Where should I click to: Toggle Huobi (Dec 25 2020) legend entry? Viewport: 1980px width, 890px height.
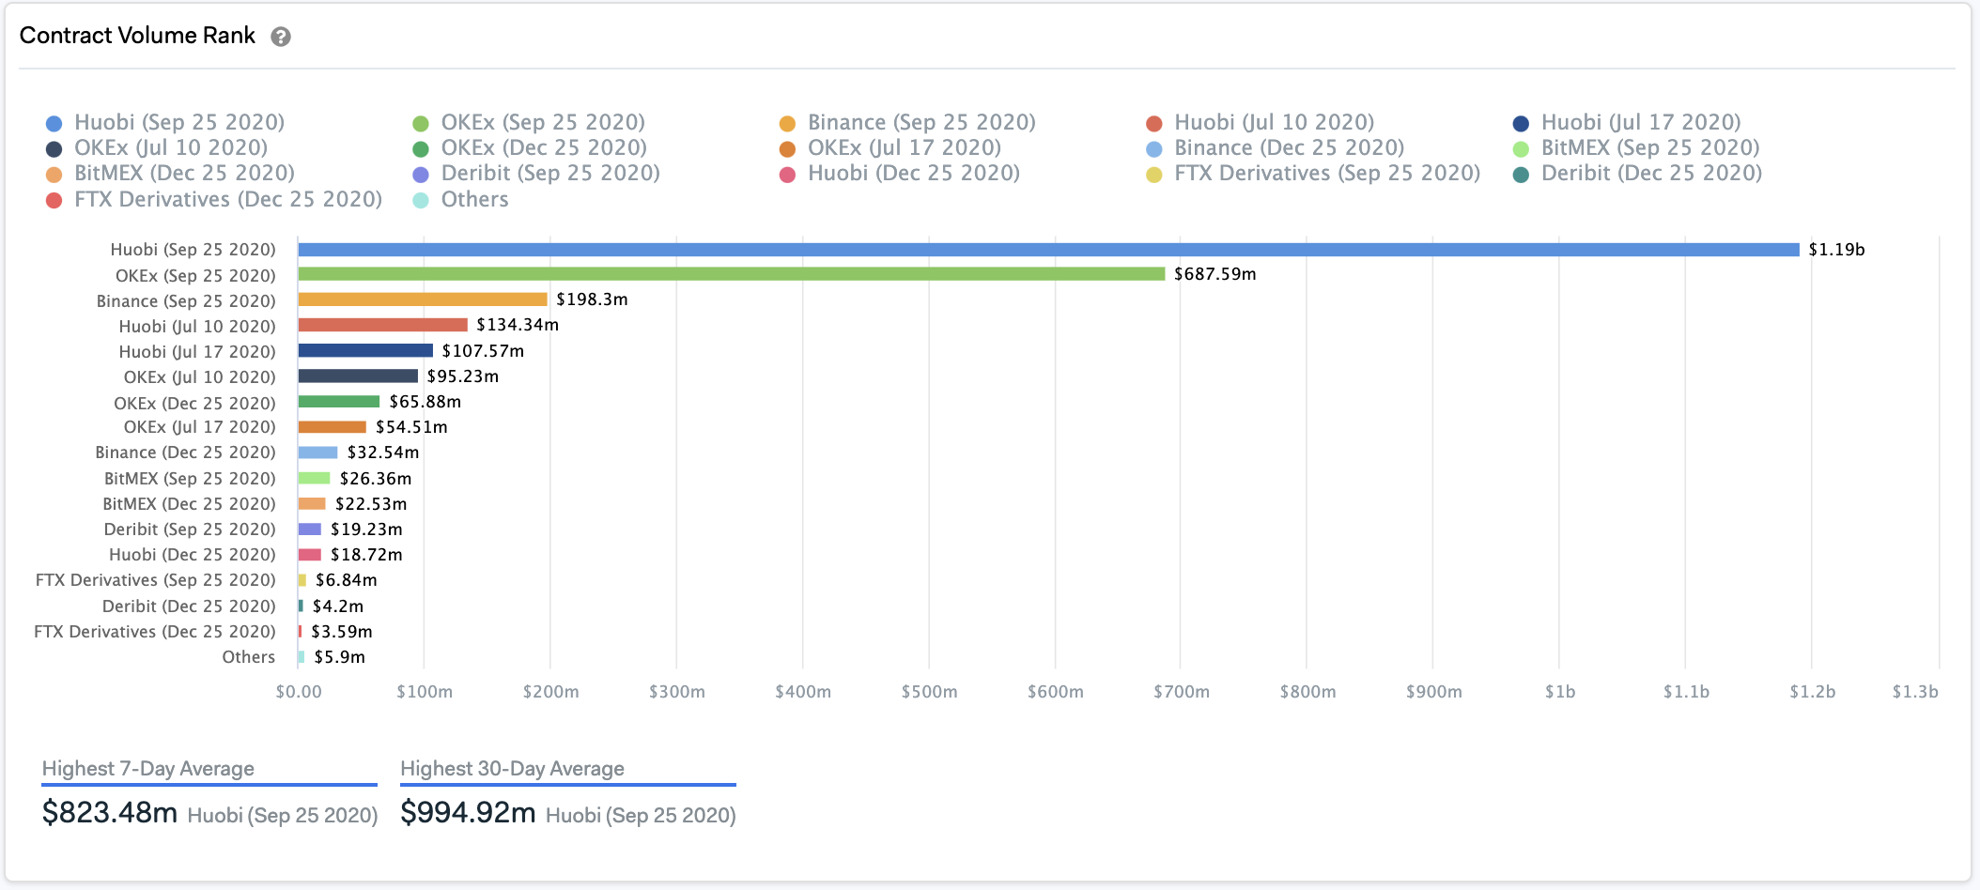click(x=900, y=173)
